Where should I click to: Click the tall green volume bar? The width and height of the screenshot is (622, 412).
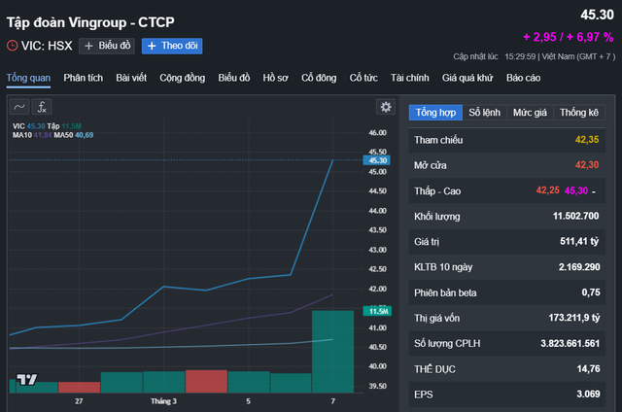coord(332,352)
